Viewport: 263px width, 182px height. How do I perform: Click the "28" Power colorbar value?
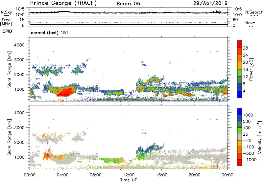(x=245, y=48)
